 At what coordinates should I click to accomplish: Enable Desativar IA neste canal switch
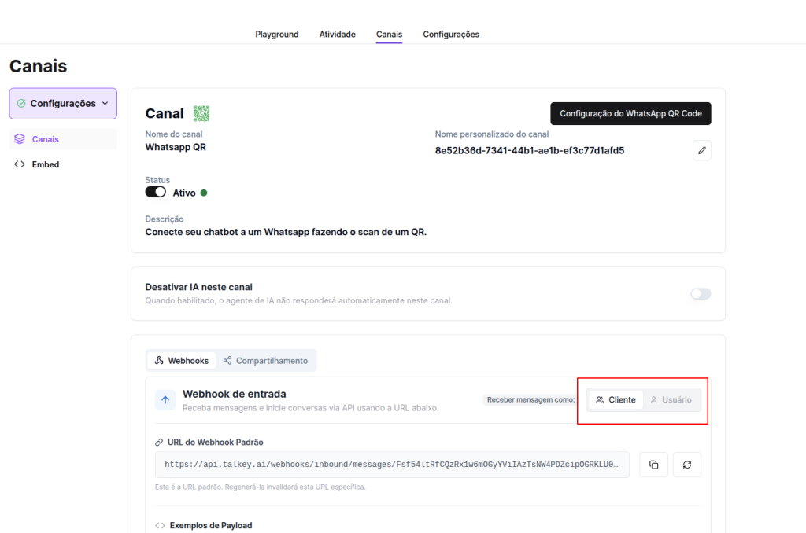pyautogui.click(x=701, y=294)
